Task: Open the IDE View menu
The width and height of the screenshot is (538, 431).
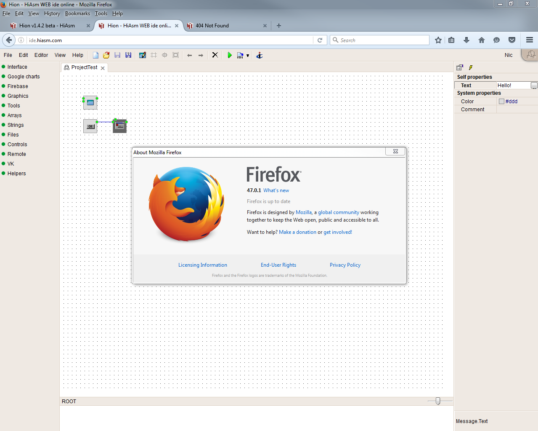Action: [60, 55]
